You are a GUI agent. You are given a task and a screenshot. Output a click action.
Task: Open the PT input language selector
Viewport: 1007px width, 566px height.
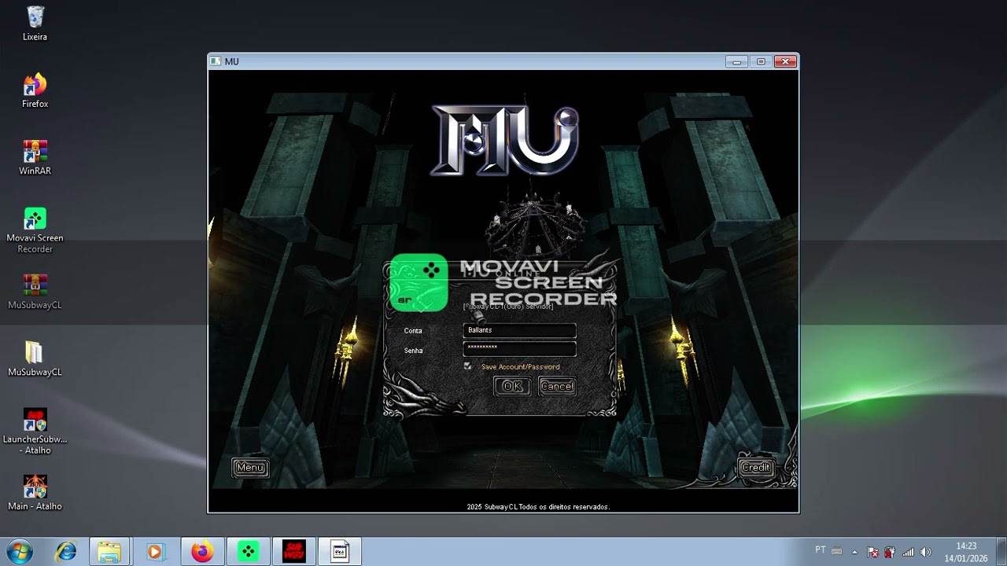(x=821, y=550)
